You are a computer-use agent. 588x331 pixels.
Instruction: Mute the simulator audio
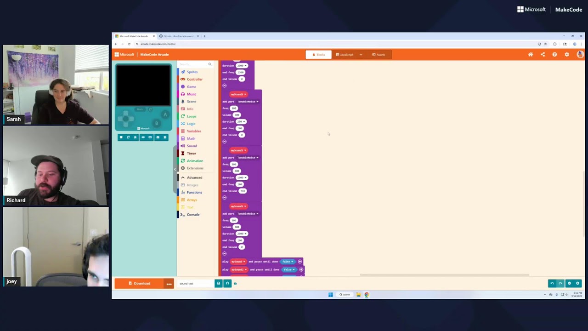(143, 137)
